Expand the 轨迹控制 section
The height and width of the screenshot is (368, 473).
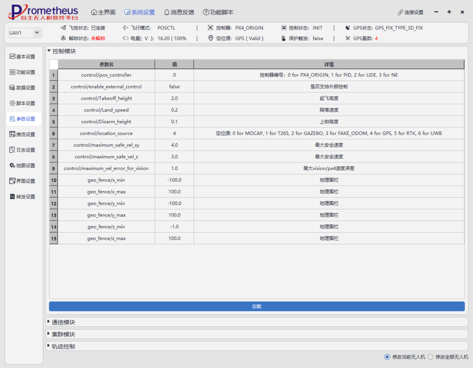[x=49, y=347]
